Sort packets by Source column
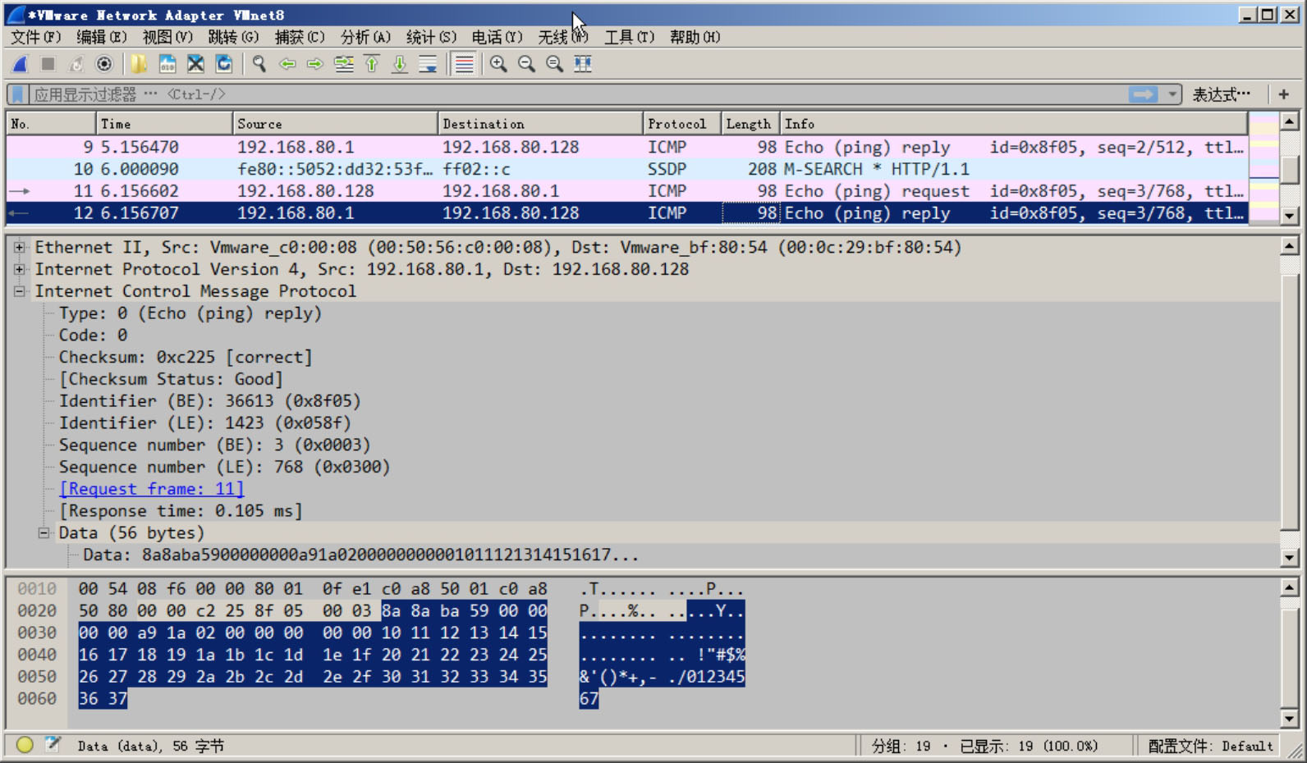This screenshot has width=1307, height=763. pos(335,124)
